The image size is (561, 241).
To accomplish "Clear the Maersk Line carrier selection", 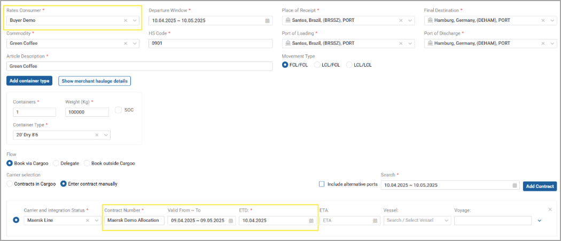I will point(87,220).
